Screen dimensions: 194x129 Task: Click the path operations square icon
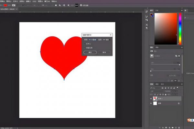coord(56,5)
